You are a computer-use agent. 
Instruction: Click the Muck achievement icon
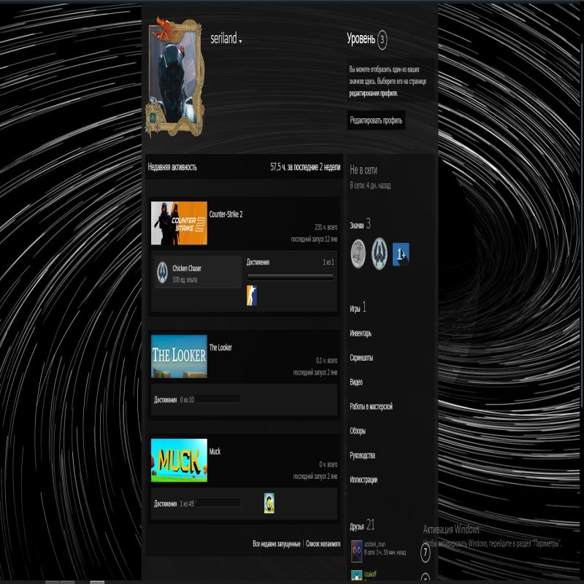coord(269,502)
